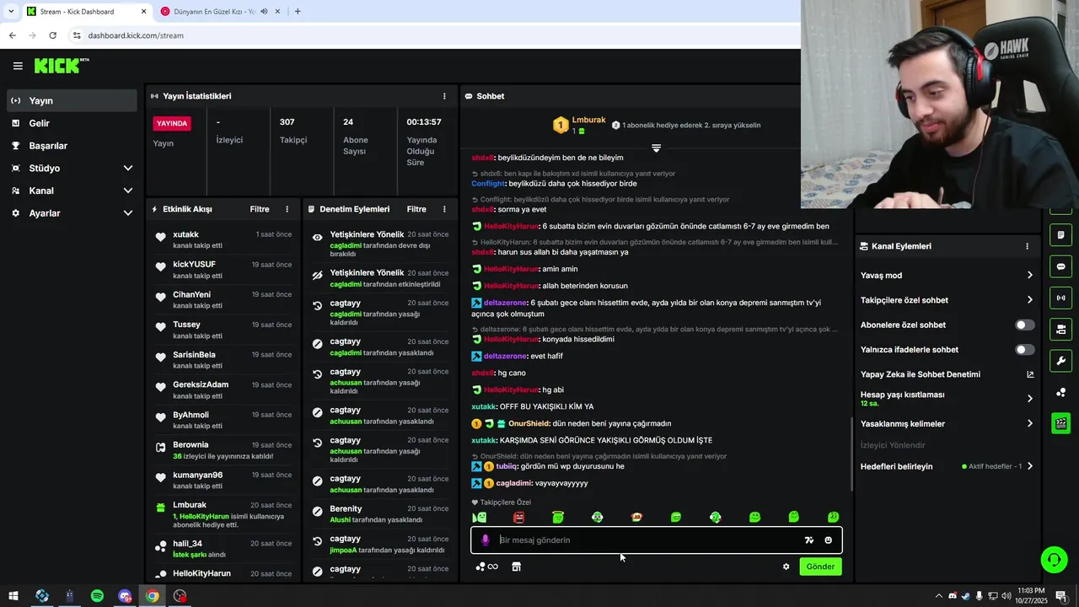This screenshot has height=607, width=1079.
Task: Click the collapse arrow under pinned gift banner
Action: click(x=656, y=148)
